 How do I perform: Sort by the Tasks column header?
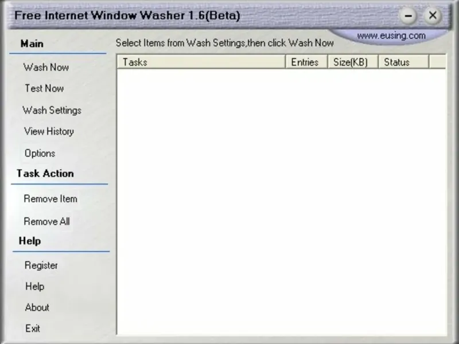pos(201,62)
